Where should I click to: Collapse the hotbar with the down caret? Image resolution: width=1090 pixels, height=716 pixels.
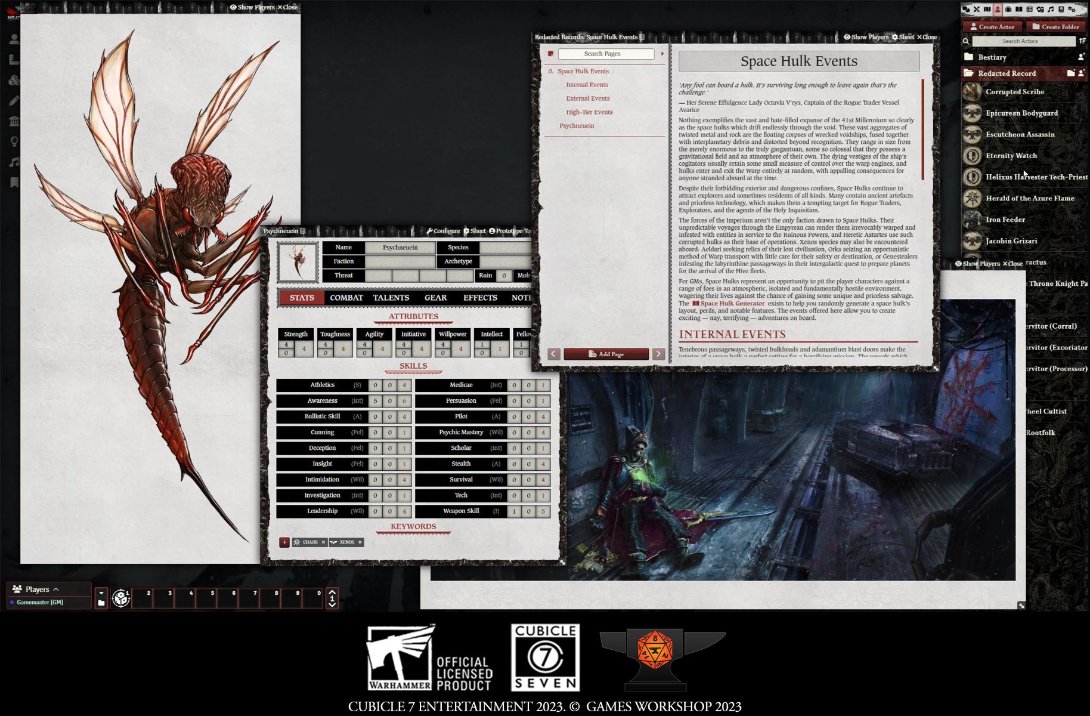101,593
